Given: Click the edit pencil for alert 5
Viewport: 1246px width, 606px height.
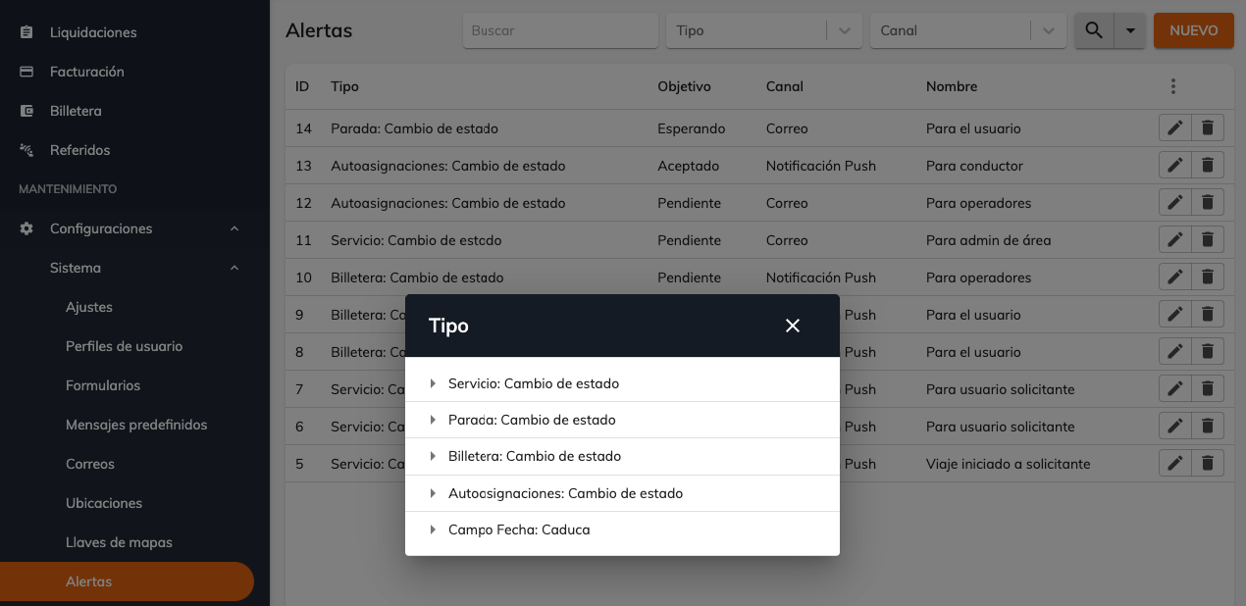Looking at the screenshot, I should click(1174, 463).
